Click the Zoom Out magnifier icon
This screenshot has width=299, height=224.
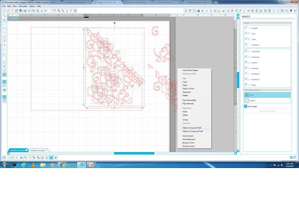pyautogui.click(x=63, y=11)
